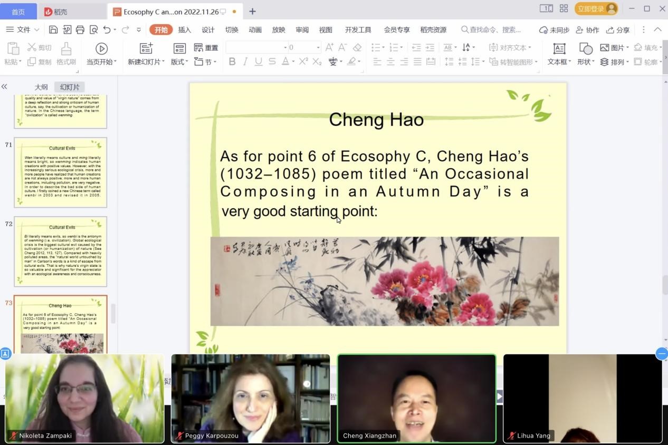Open the 大纲 outline tab
668x445 pixels.
point(41,87)
